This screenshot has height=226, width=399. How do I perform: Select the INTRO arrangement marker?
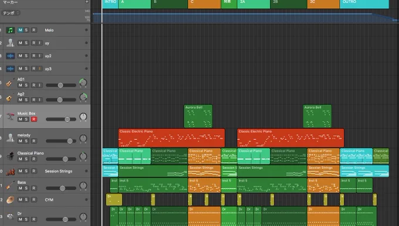pos(110,4)
